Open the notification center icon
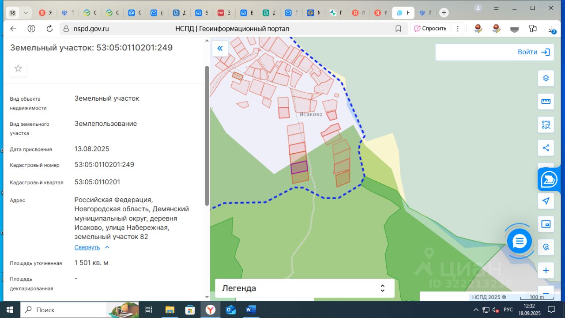565x318 pixels. coord(551,310)
